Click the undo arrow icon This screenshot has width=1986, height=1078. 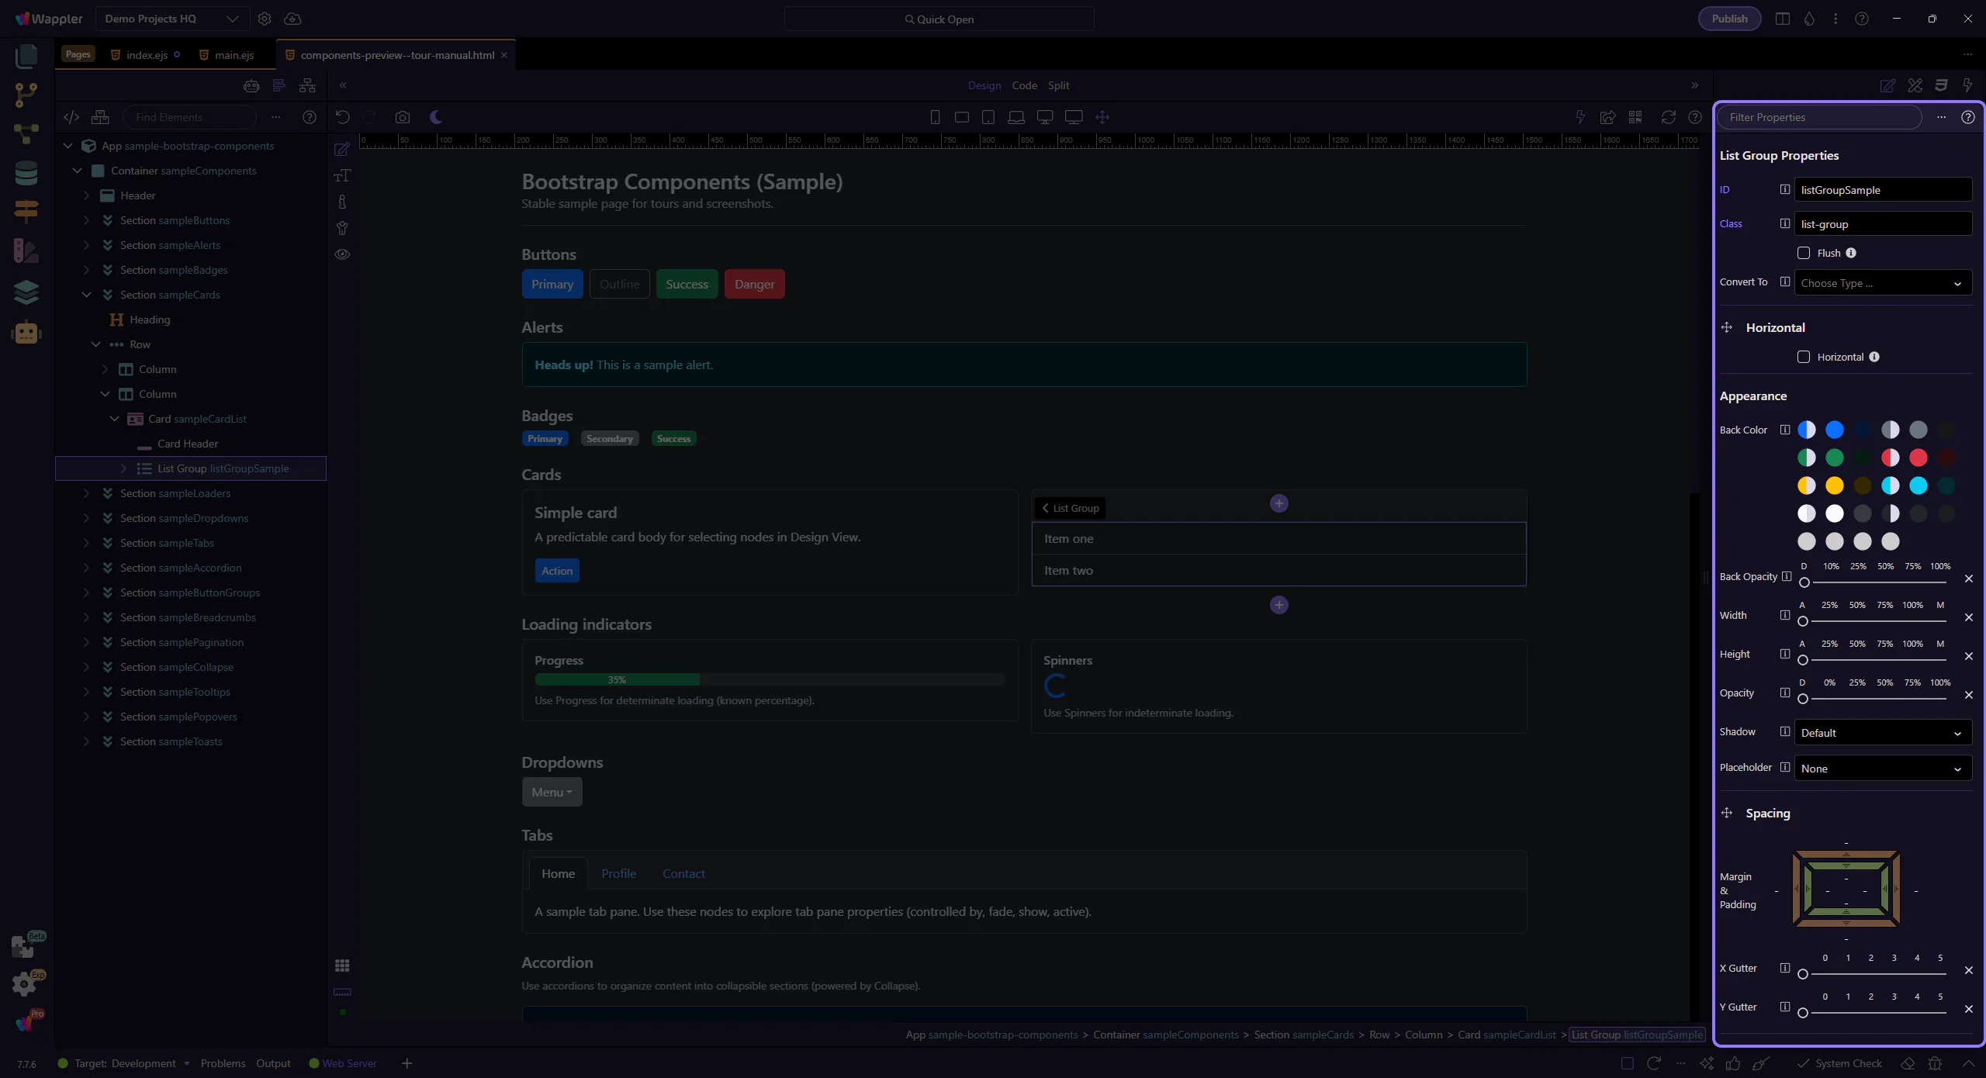[x=342, y=117]
